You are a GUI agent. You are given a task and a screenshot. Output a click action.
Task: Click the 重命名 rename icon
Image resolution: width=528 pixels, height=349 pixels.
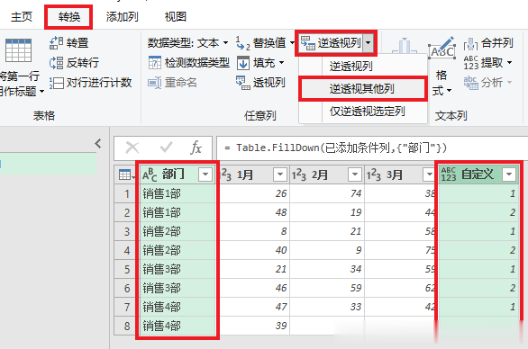[155, 83]
